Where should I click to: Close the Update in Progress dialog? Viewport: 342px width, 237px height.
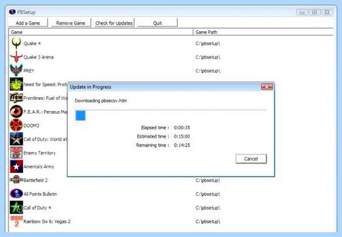click(x=267, y=87)
